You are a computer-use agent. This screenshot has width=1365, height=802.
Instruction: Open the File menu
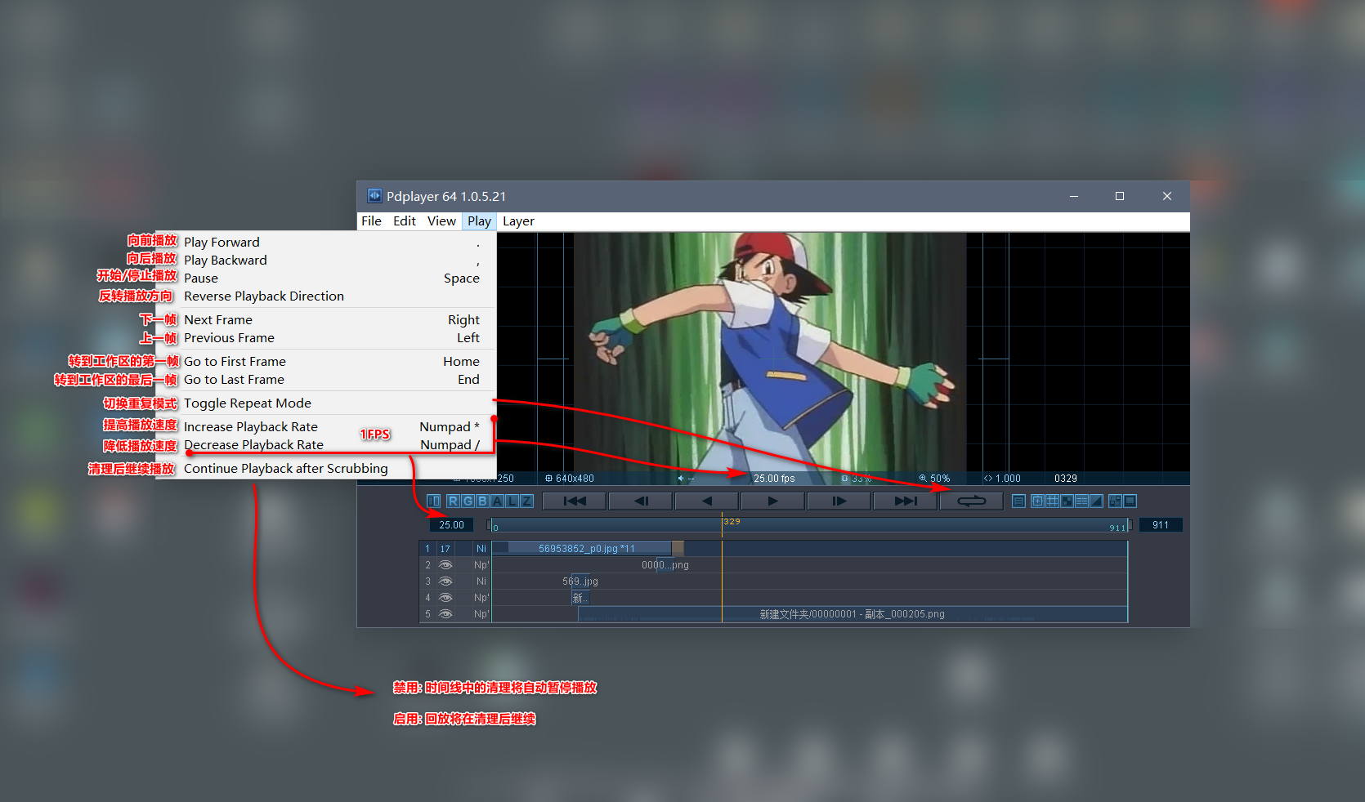[371, 221]
